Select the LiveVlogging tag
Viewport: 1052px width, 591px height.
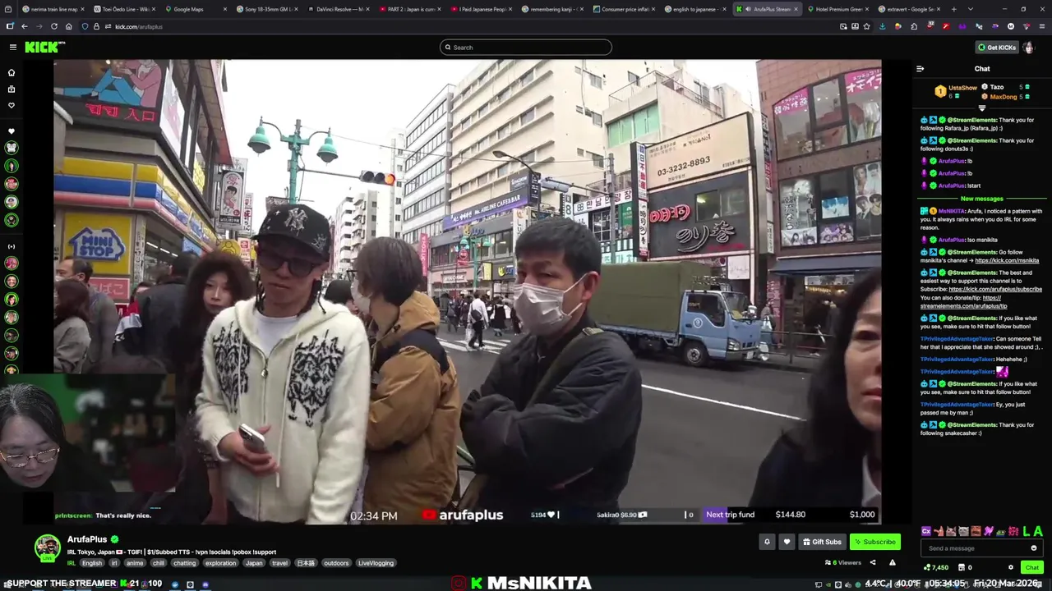[x=376, y=563]
